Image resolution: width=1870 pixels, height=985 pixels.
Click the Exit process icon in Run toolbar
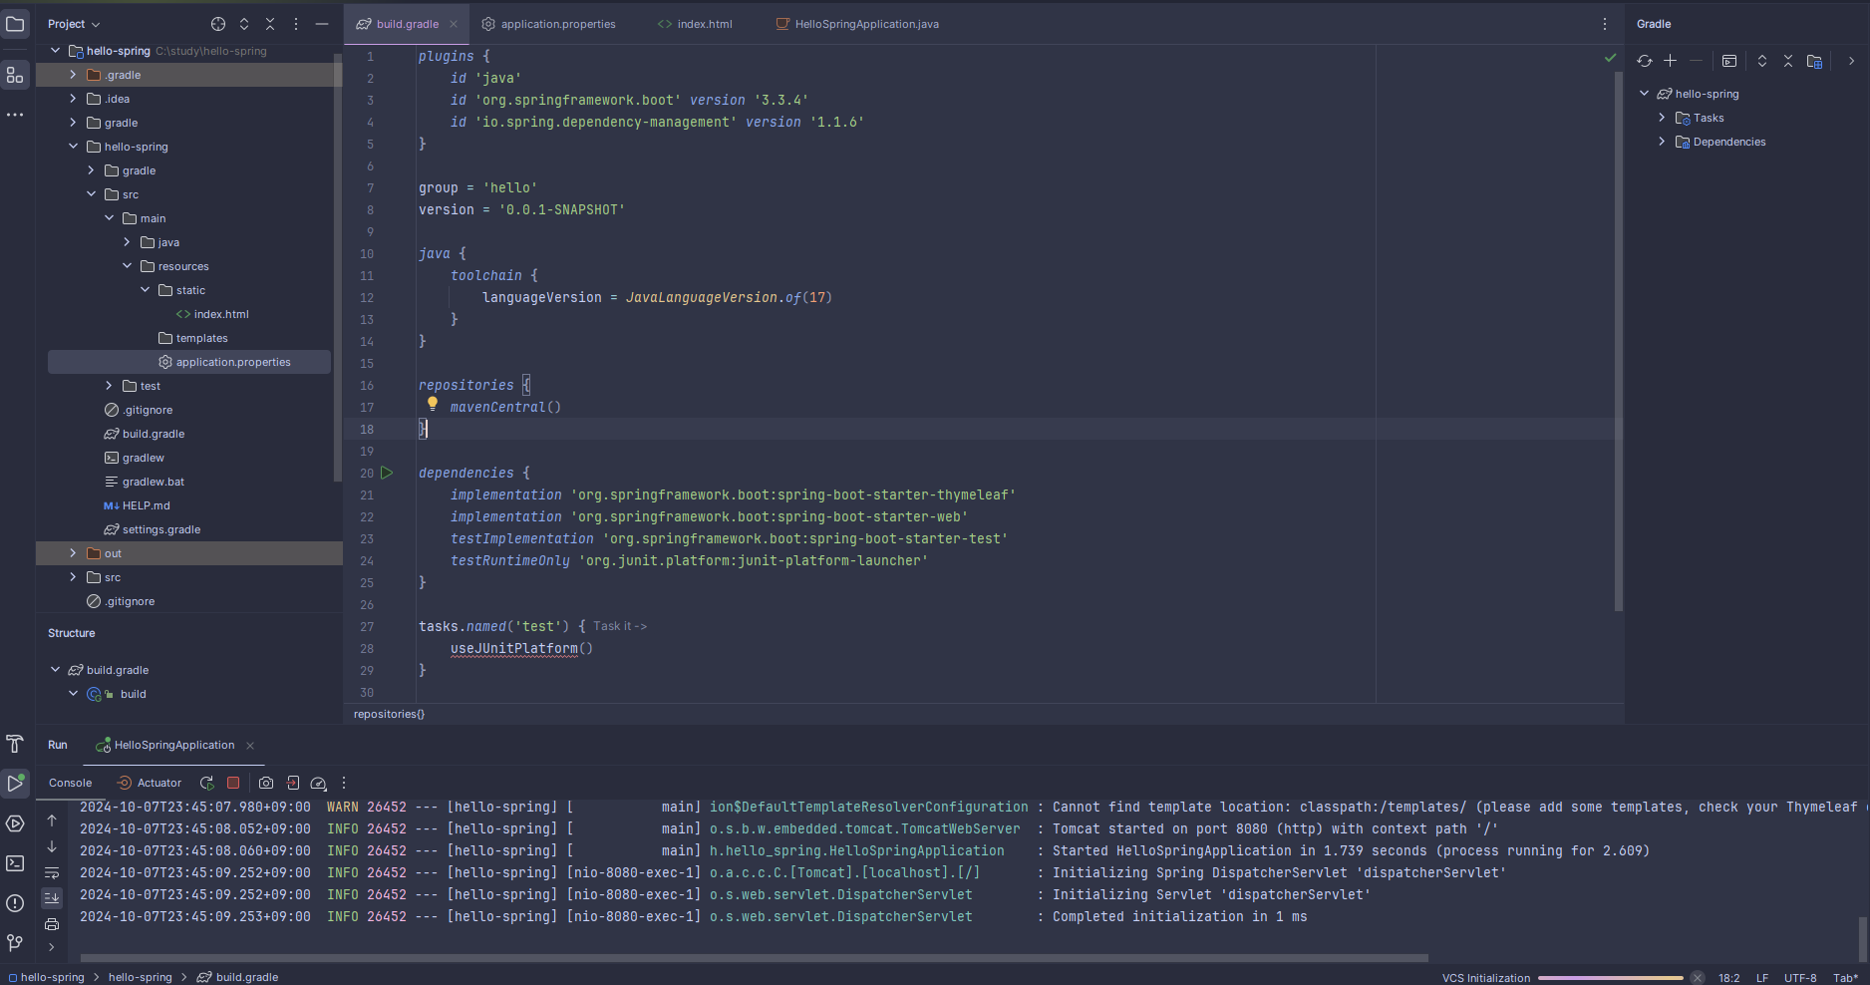tap(293, 783)
